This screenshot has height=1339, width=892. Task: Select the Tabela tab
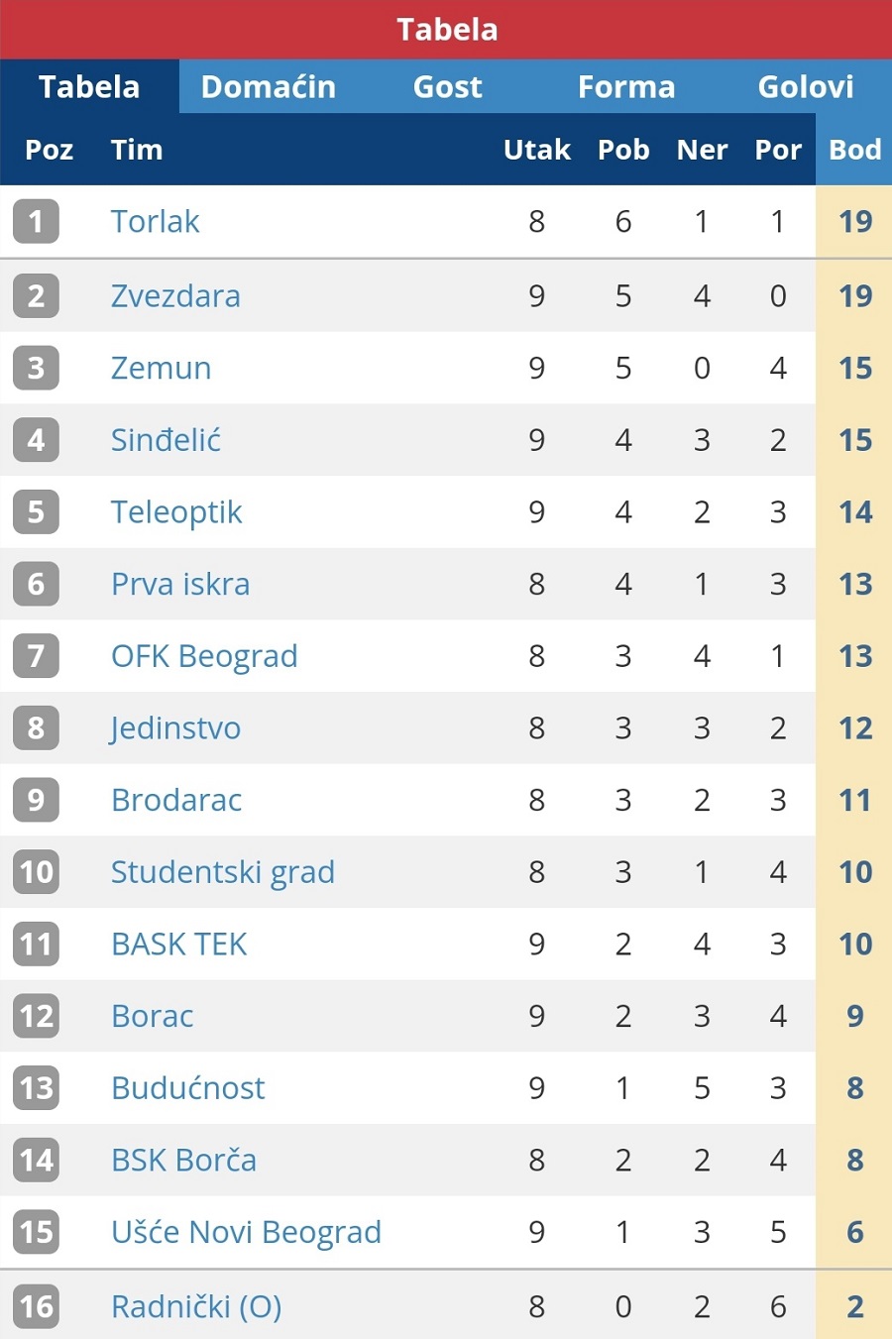pyautogui.click(x=89, y=86)
